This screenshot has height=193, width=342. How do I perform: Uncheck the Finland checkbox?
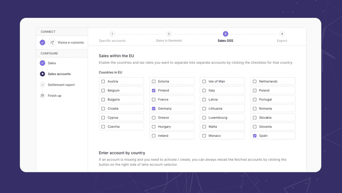(154, 90)
